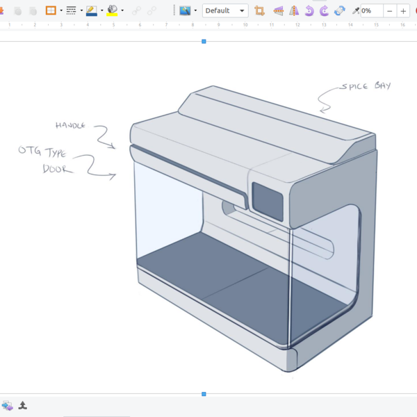Click the line color pencil icon
The image size is (417, 417).
click(x=91, y=10)
